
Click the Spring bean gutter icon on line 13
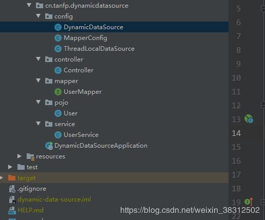tap(249, 119)
